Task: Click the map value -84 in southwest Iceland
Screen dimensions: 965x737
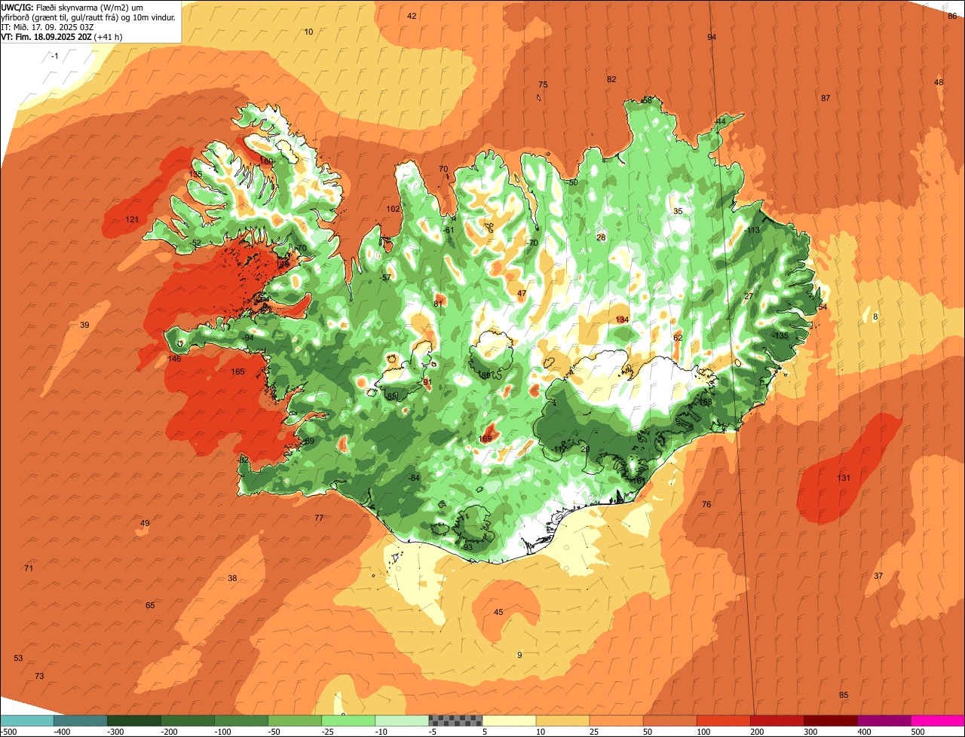Action: tap(413, 479)
